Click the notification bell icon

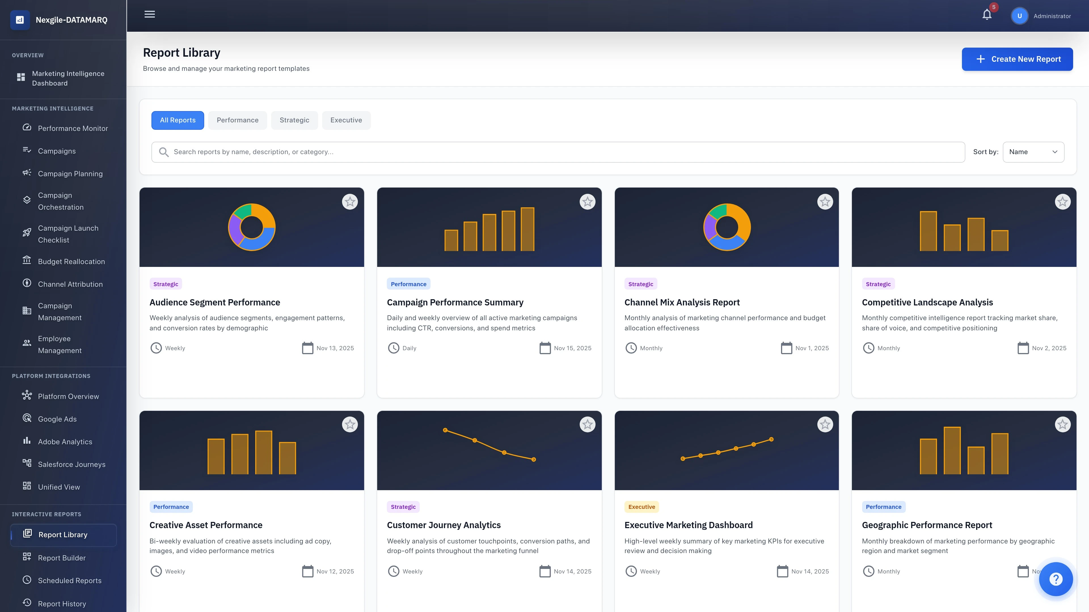[987, 14]
